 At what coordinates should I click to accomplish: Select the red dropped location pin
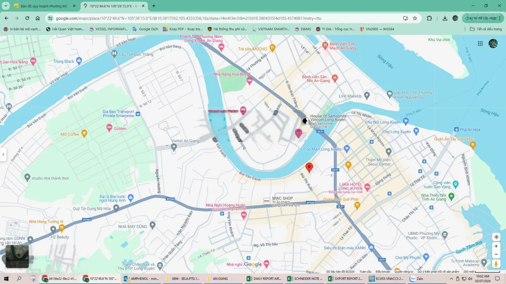point(309,167)
